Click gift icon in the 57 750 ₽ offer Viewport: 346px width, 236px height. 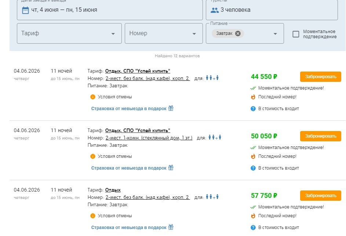tap(171, 227)
